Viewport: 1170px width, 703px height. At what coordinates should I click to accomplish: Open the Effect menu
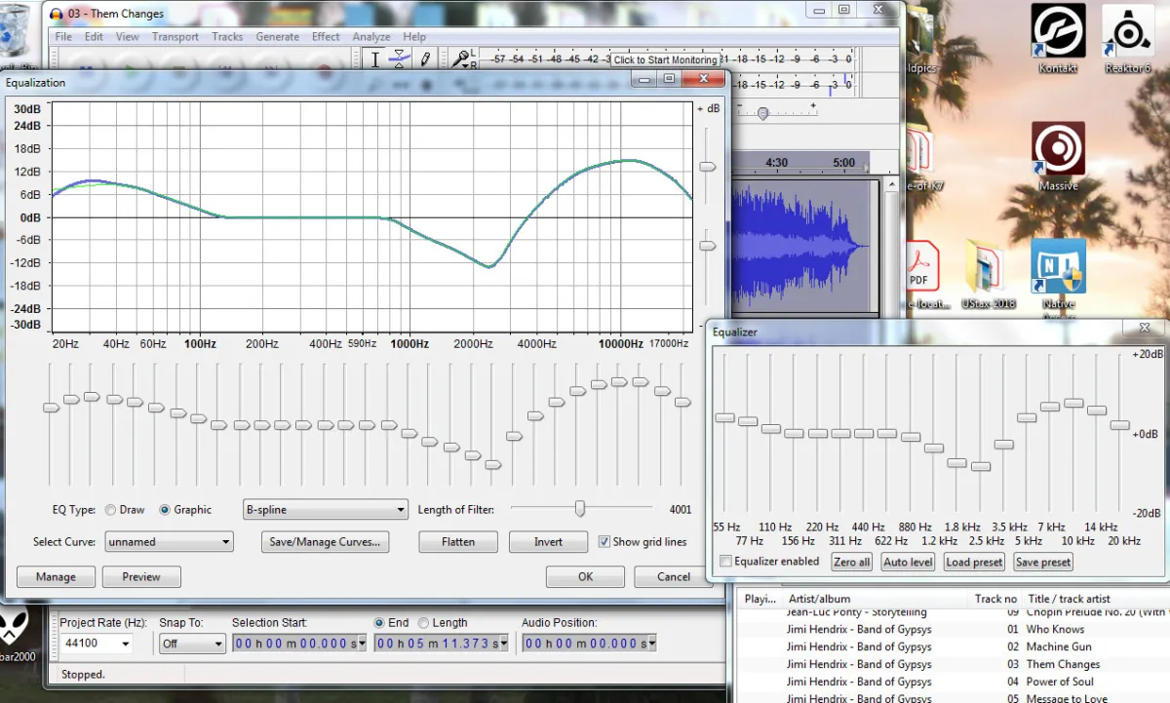326,37
